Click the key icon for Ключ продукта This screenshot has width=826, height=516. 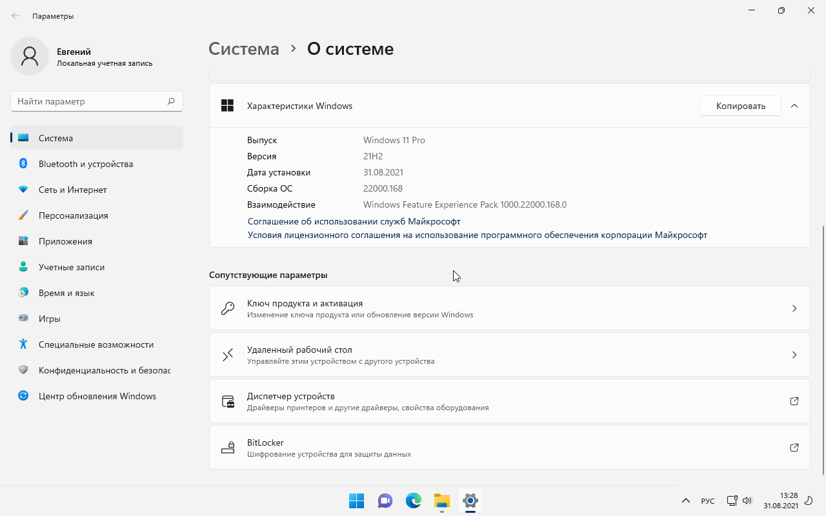pos(228,308)
